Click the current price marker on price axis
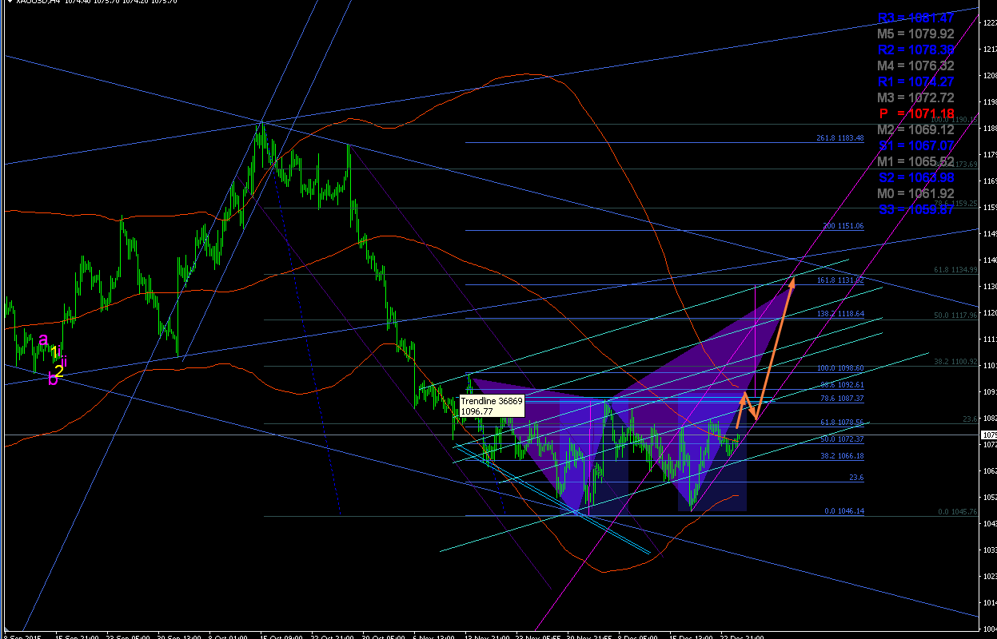The height and width of the screenshot is (639, 997). (988, 435)
